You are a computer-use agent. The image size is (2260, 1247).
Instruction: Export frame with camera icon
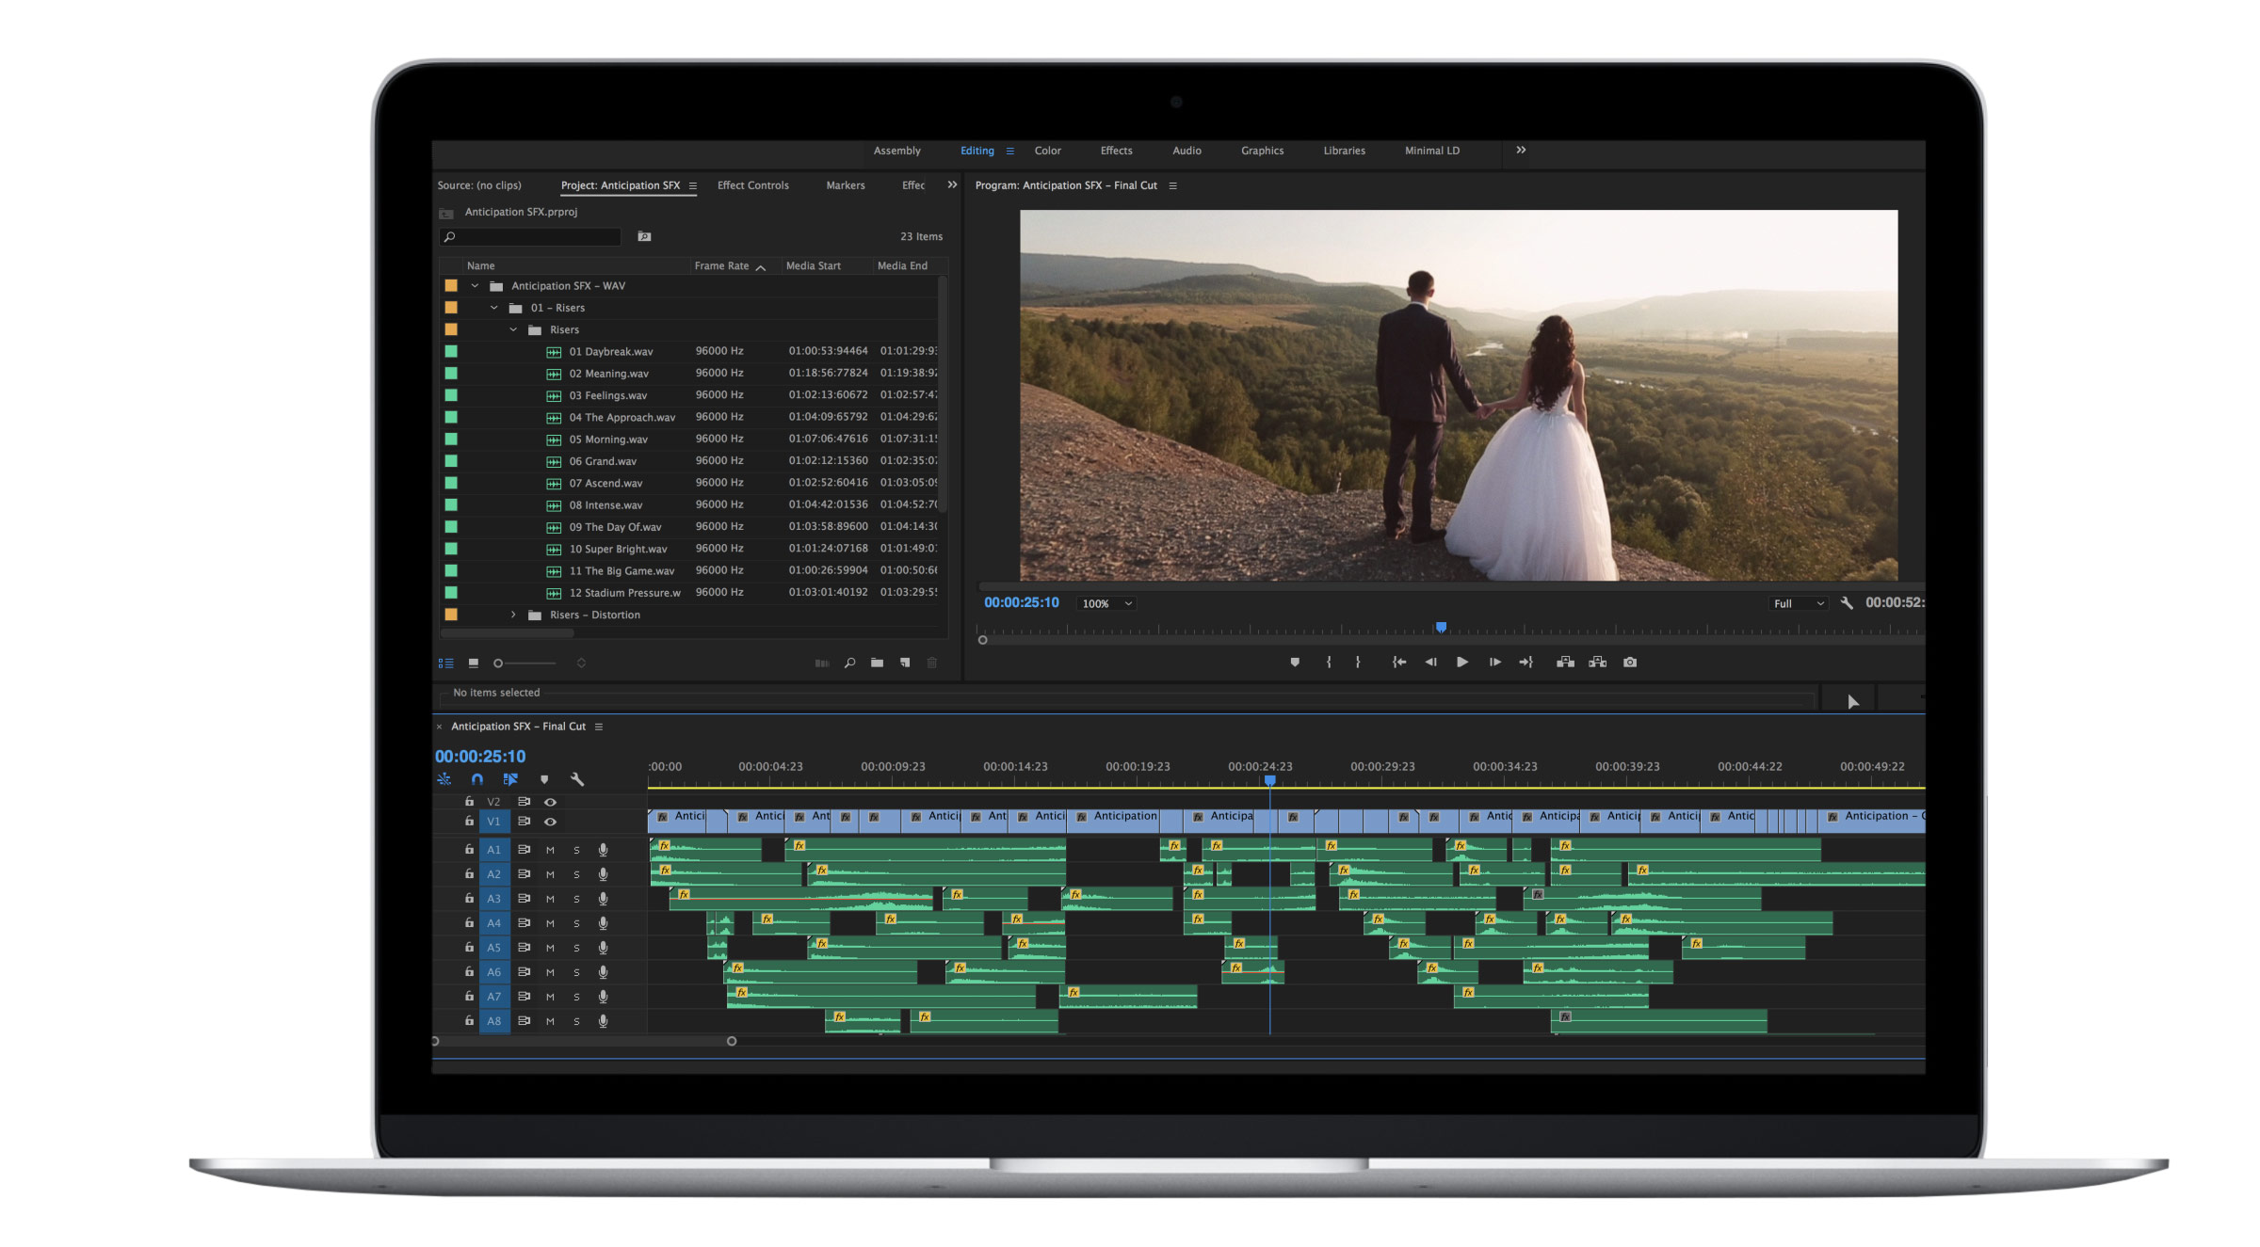coord(1630,663)
